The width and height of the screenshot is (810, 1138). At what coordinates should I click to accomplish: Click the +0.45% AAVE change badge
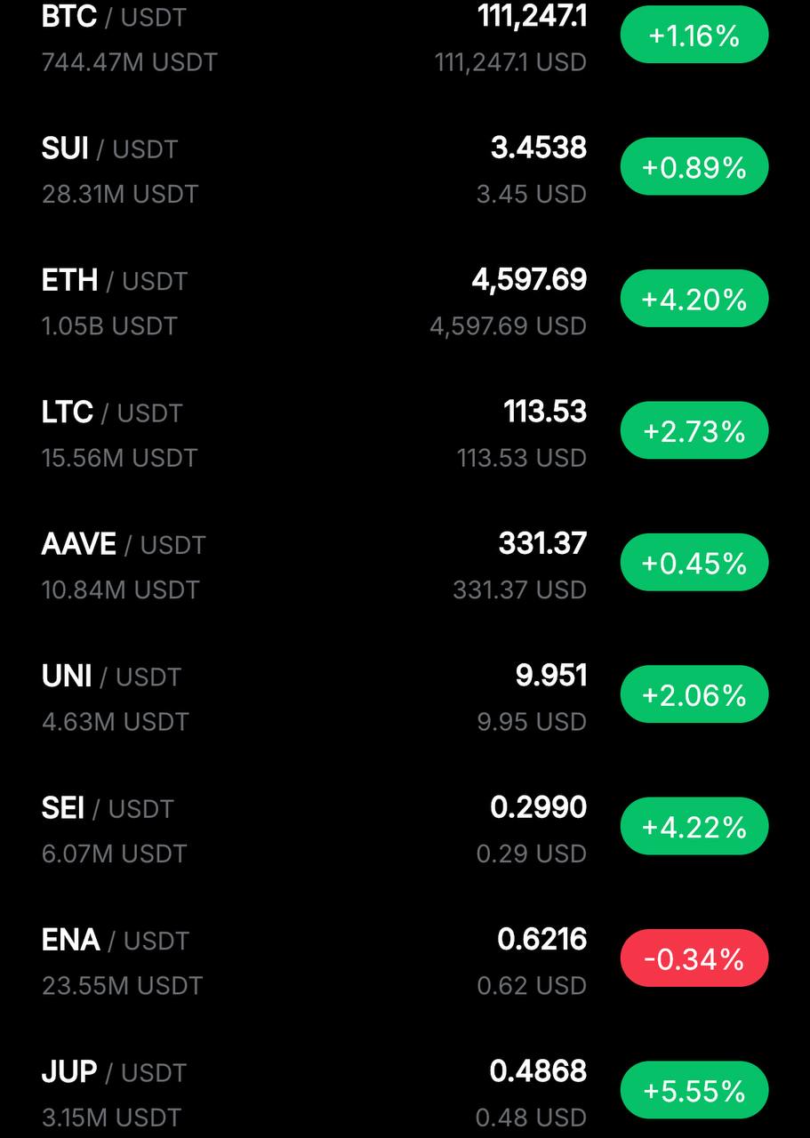point(694,563)
